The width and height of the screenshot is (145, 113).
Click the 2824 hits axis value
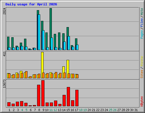coord(4,11)
